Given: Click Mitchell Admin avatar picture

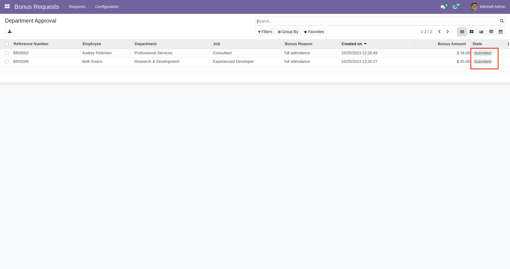Looking at the screenshot, I should (x=474, y=7).
